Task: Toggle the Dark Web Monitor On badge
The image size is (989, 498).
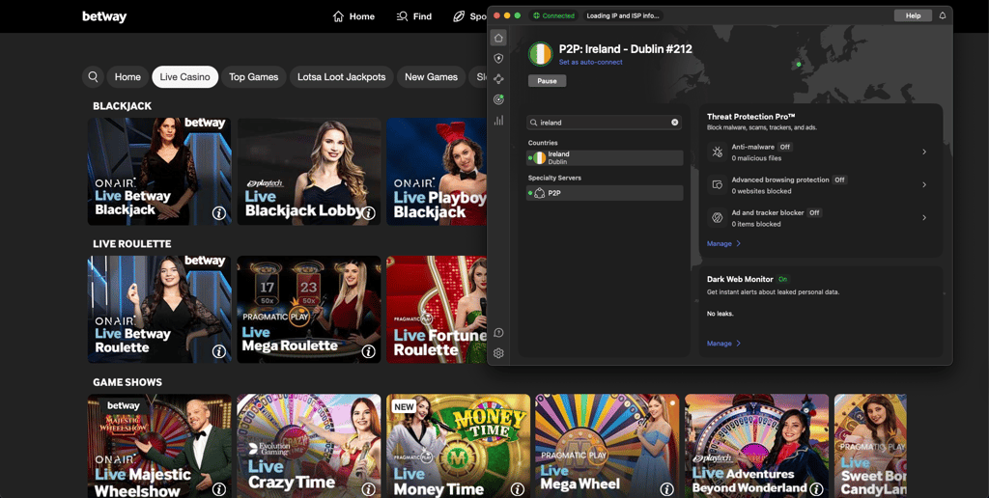Action: tap(782, 279)
